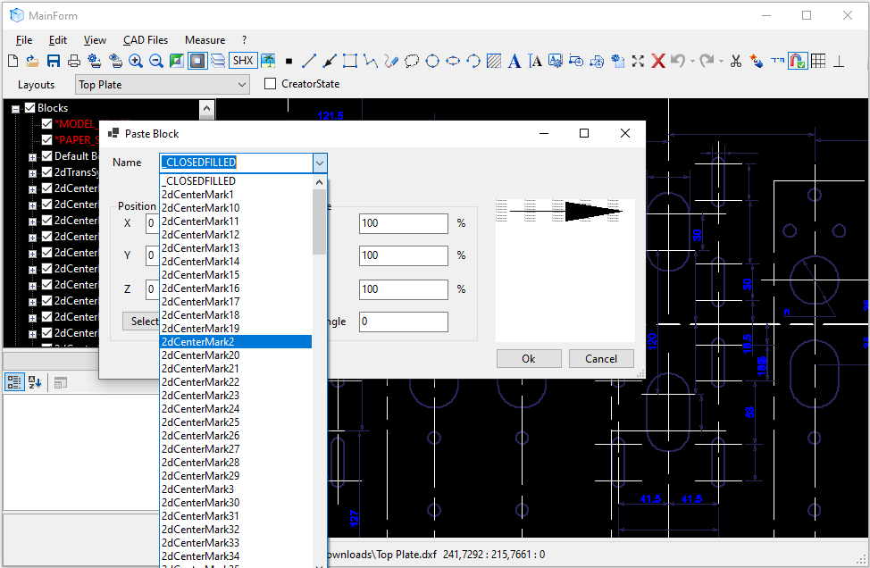Open the CAD Files menu
Image resolution: width=870 pixels, height=568 pixels.
(145, 39)
